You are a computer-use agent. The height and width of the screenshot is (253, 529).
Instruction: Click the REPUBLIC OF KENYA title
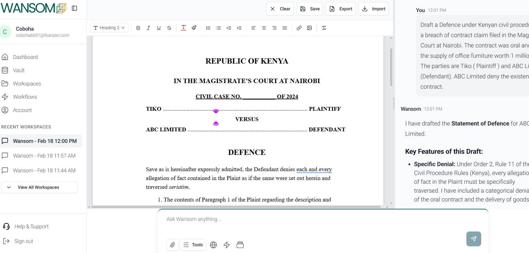click(x=247, y=61)
